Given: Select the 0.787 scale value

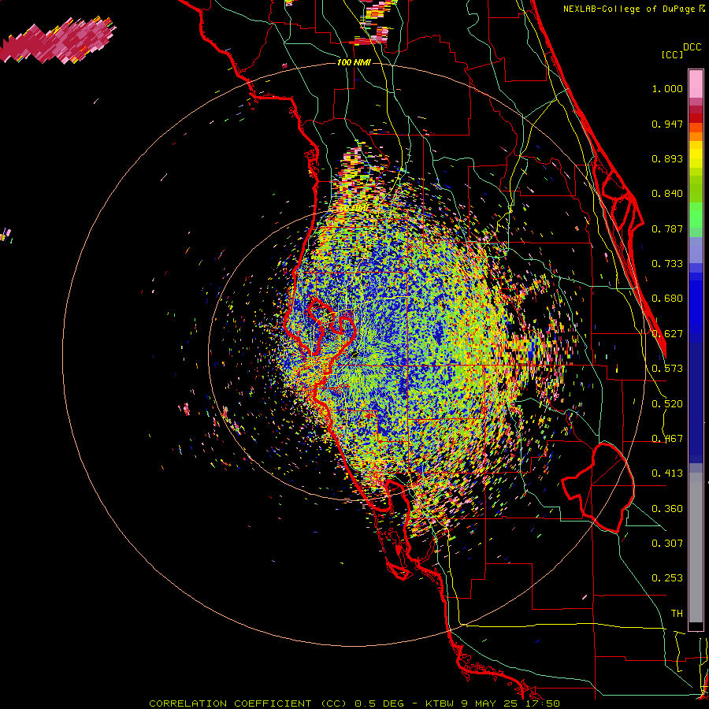Looking at the screenshot, I should 667,228.
